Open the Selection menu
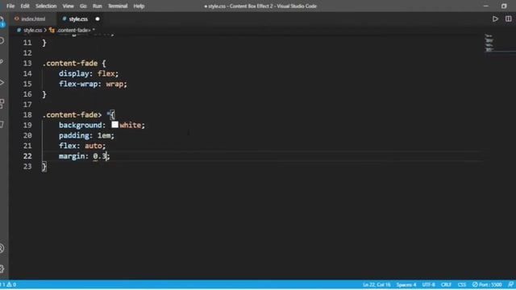The width and height of the screenshot is (516, 290). 46,6
